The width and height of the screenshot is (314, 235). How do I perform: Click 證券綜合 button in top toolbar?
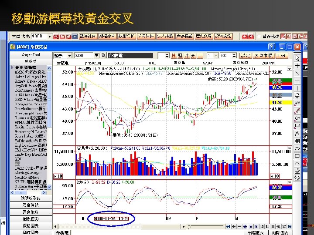[88, 36]
